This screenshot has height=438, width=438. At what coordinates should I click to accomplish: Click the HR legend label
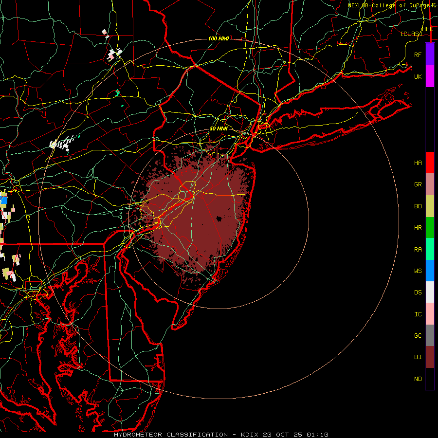click(418, 227)
